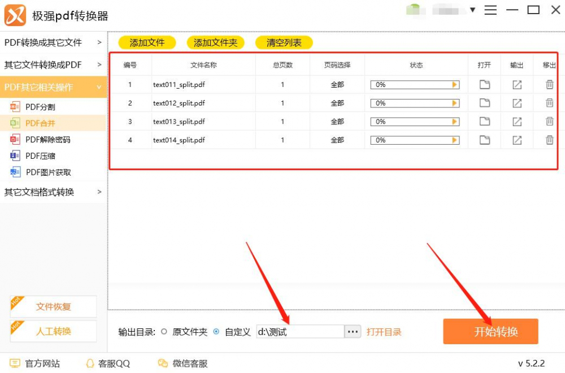Remove text012_split.pdf with trash icon
Image resolution: width=565 pixels, height=373 pixels.
coord(550,103)
